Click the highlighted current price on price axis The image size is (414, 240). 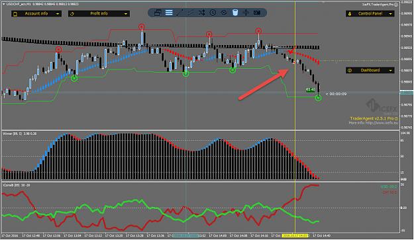(407, 93)
